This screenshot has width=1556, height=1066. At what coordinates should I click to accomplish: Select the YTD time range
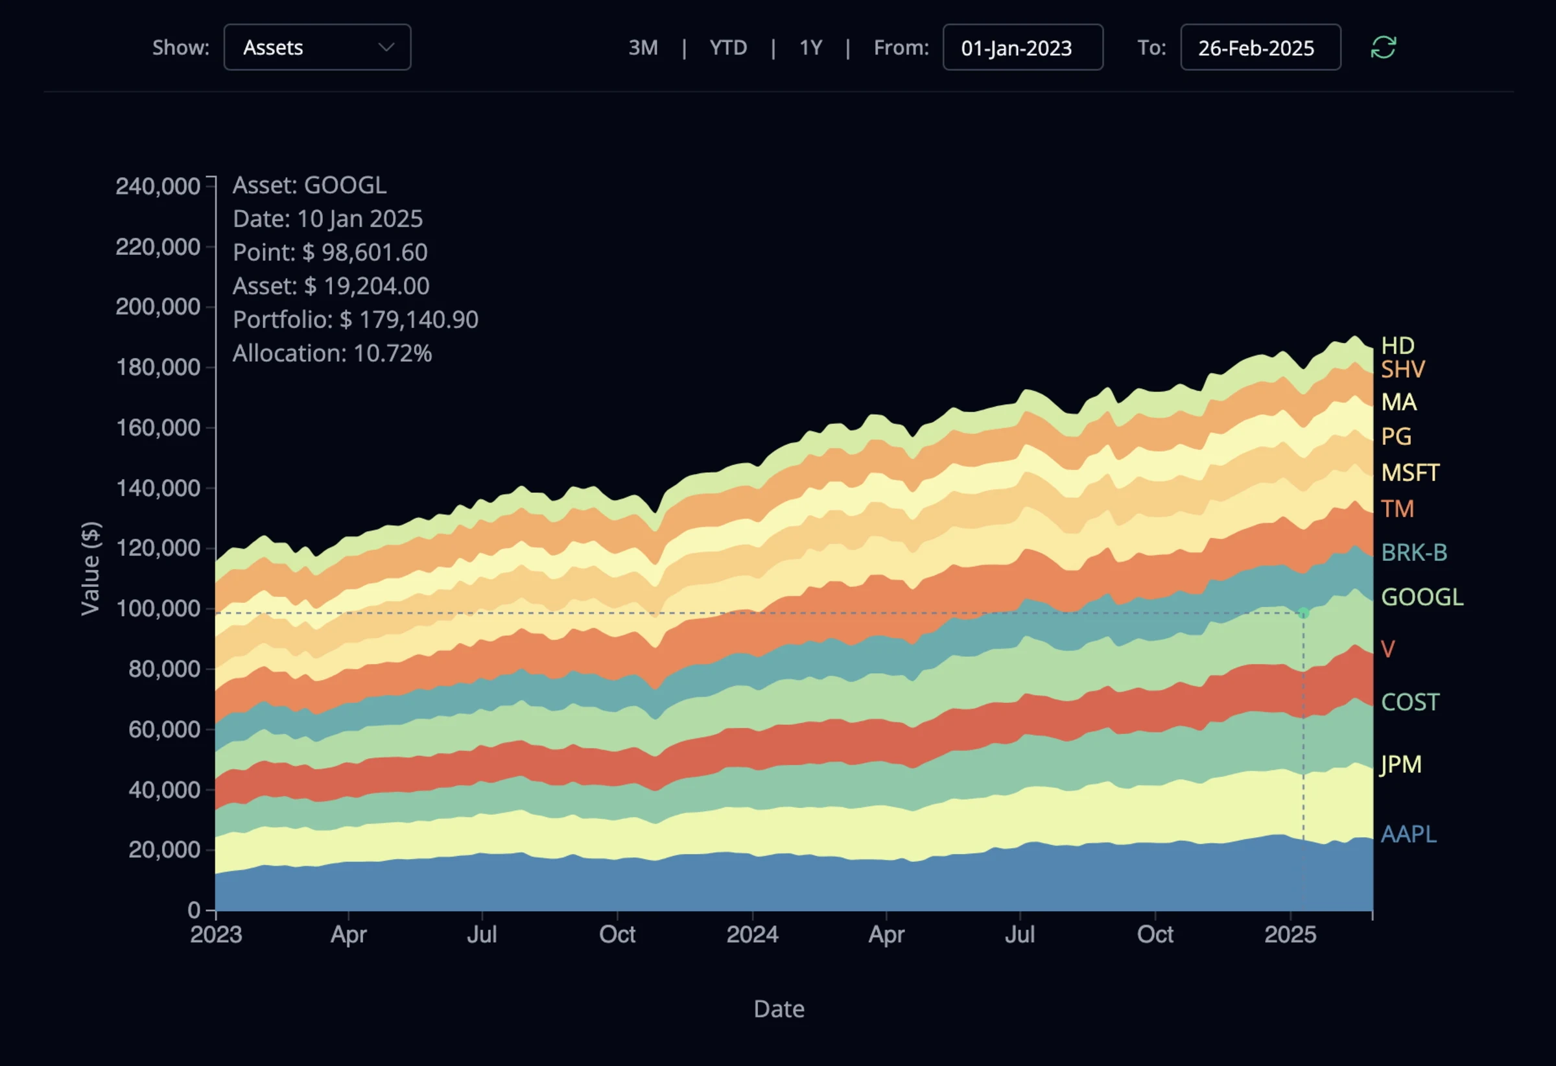728,47
